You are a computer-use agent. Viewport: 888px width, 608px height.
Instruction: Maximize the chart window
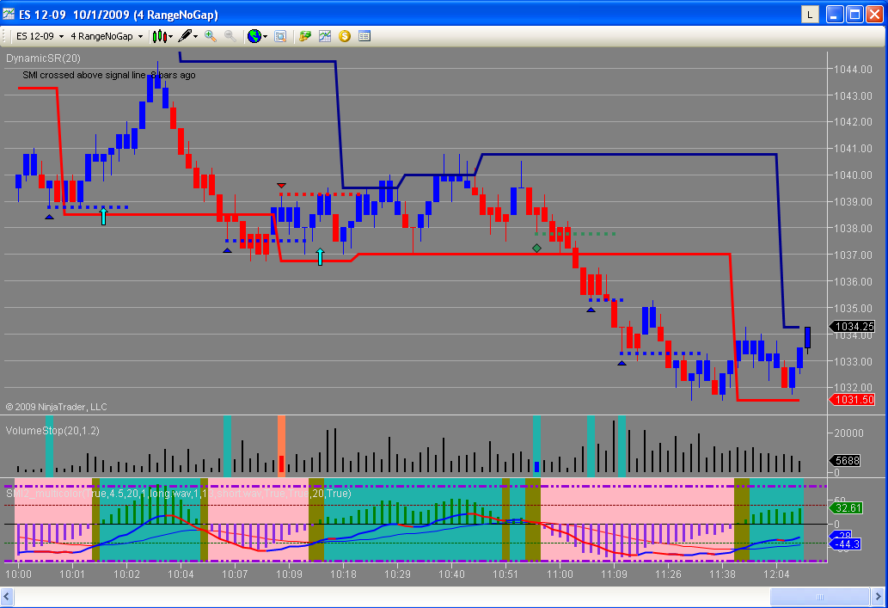854,14
